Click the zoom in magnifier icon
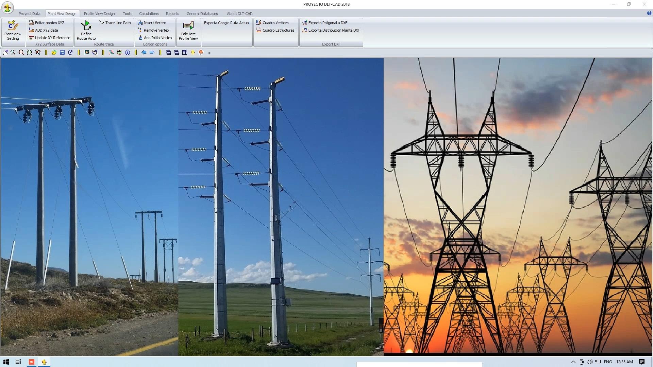The height and width of the screenshot is (367, 653). click(13, 52)
